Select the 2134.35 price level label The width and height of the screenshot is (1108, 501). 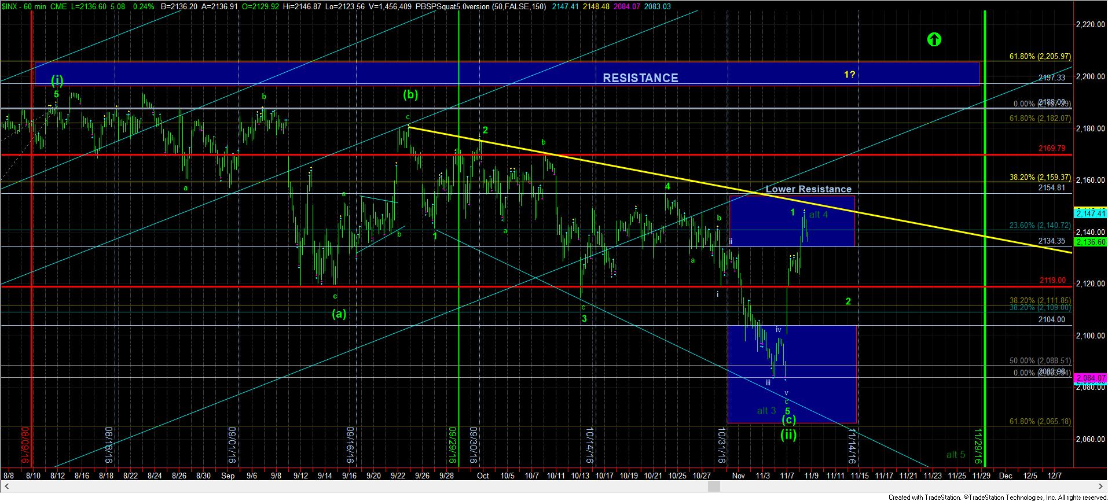point(1052,241)
